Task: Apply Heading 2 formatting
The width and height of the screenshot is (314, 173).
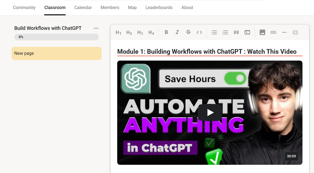Action: tap(129, 32)
